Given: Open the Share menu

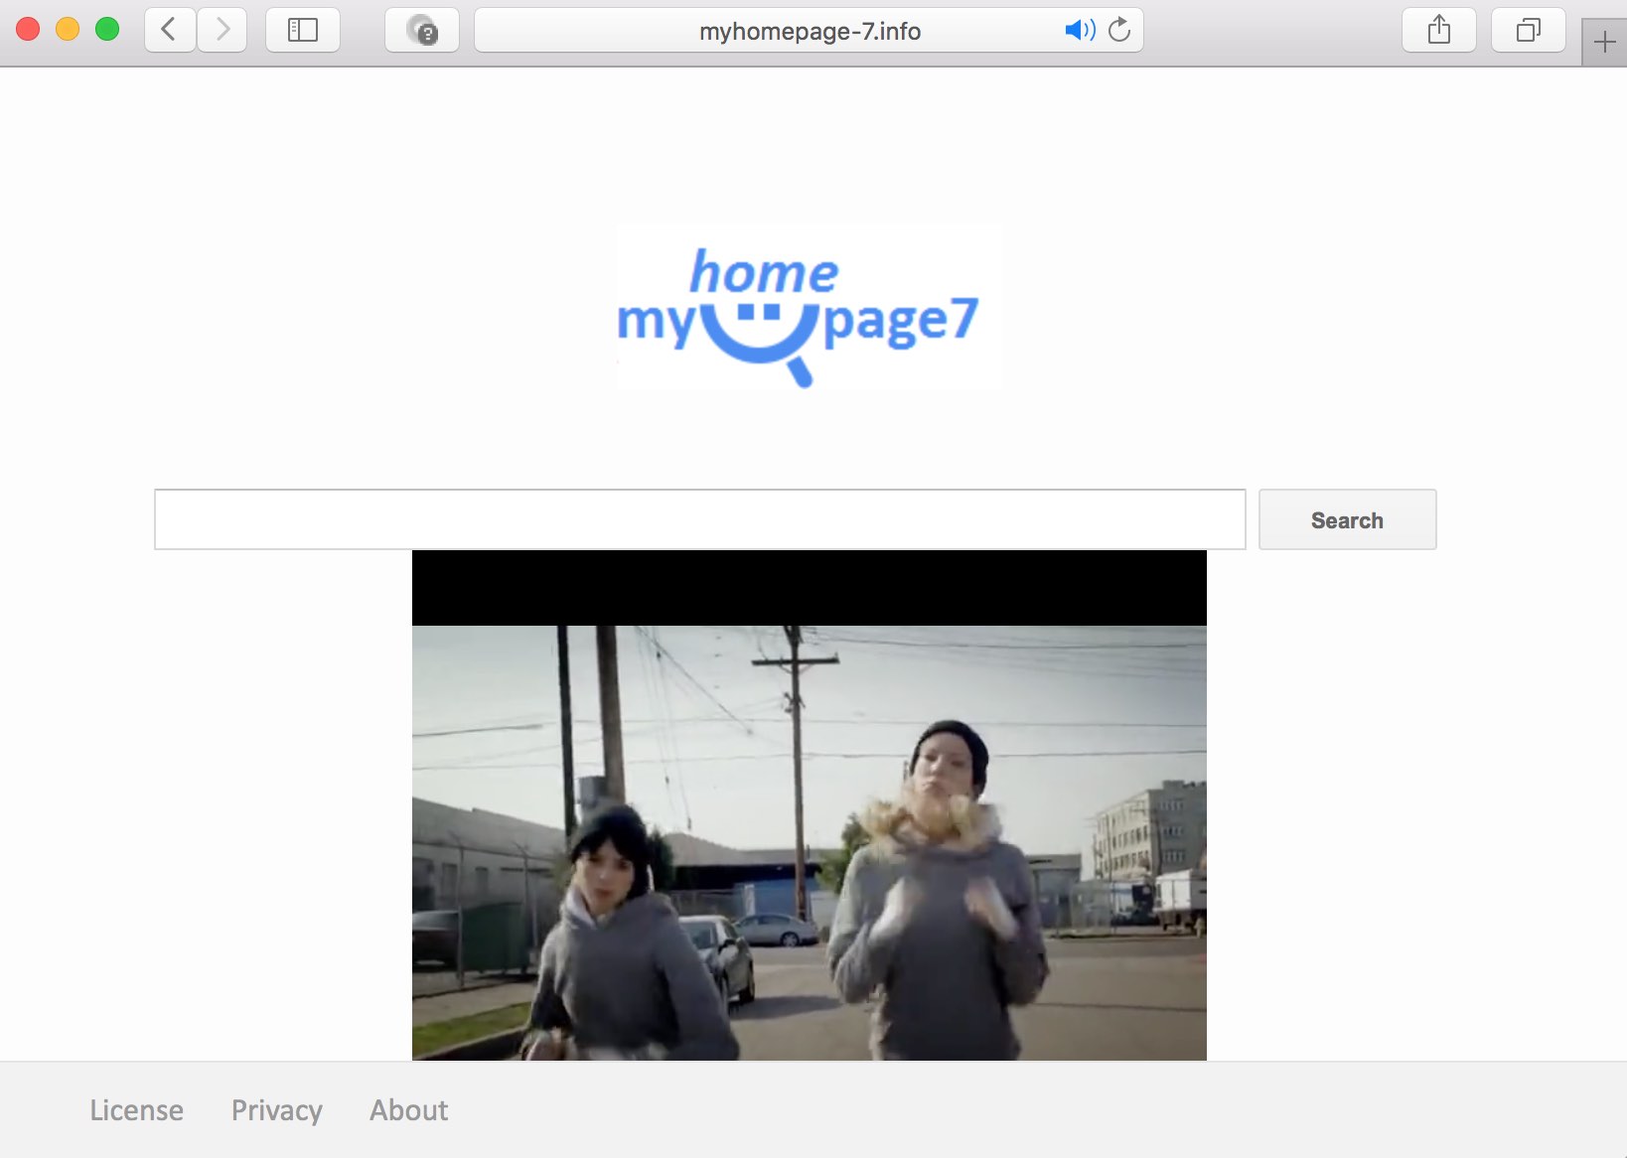Looking at the screenshot, I should tap(1438, 30).
